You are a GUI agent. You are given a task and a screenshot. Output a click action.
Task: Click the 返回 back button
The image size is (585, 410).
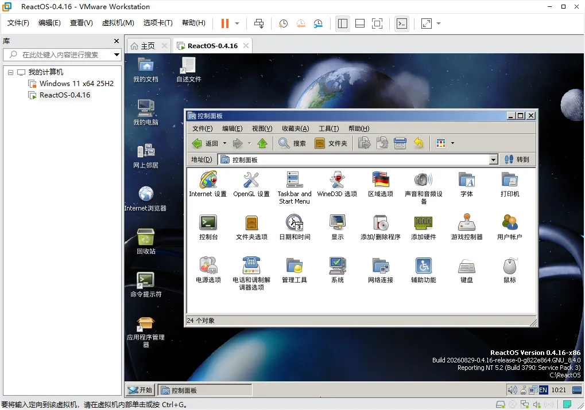click(205, 143)
